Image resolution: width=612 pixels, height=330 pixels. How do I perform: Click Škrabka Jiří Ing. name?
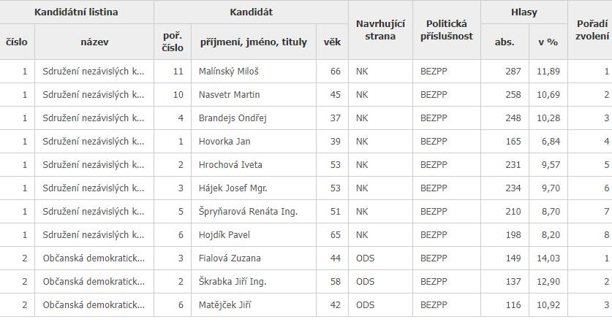click(x=233, y=282)
